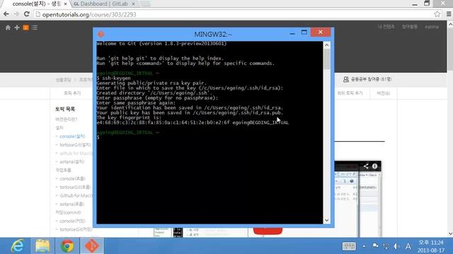The image size is (453, 254).
Task: Minimize the MINGW32 terminal window
Action: (x=292, y=33)
